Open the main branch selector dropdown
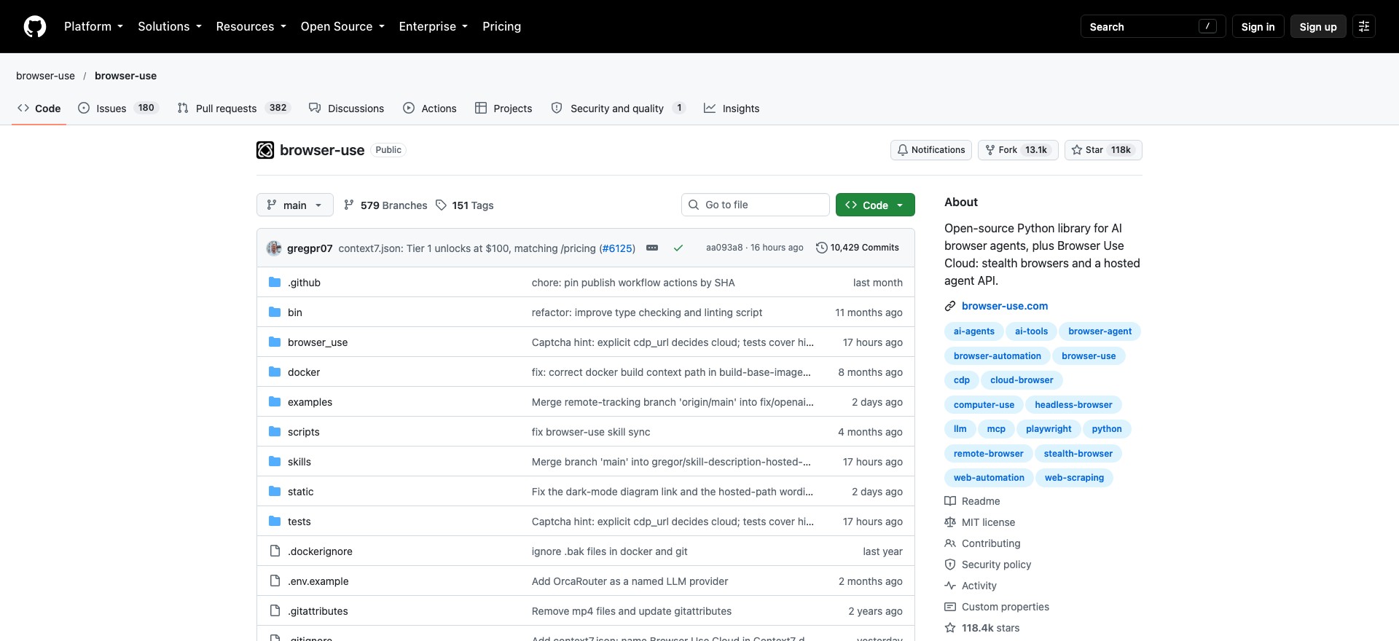The width and height of the screenshot is (1399, 641). (295, 205)
